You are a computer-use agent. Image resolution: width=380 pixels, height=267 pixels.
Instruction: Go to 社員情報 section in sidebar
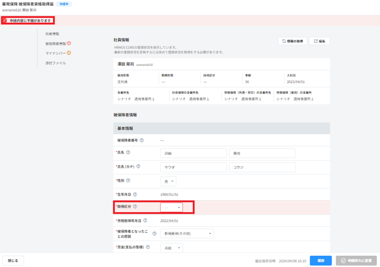[x=52, y=34]
